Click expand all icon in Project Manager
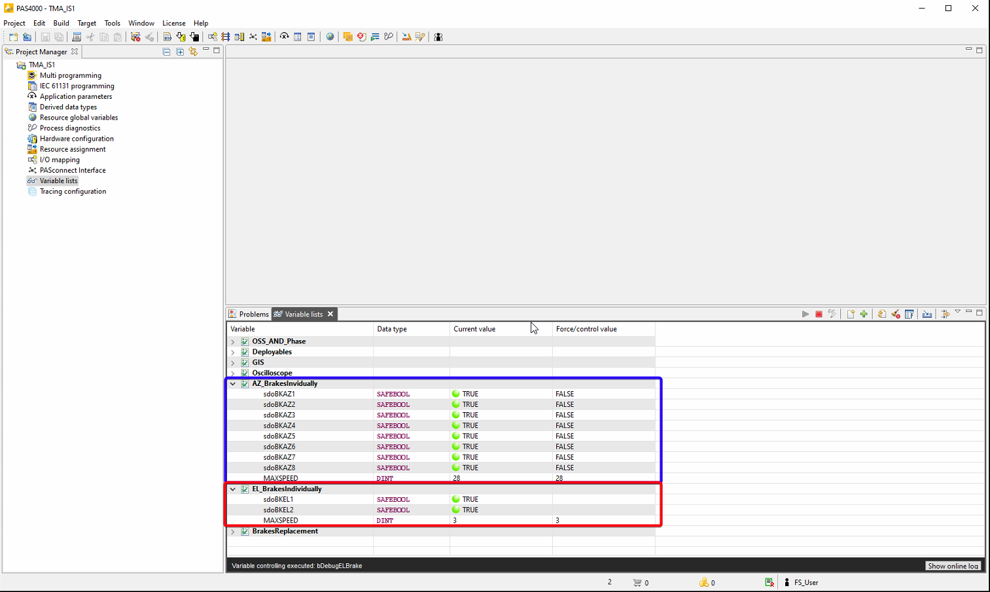 point(180,52)
